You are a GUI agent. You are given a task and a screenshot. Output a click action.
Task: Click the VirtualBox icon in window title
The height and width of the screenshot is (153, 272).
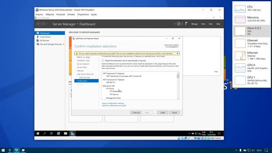pos(37,10)
